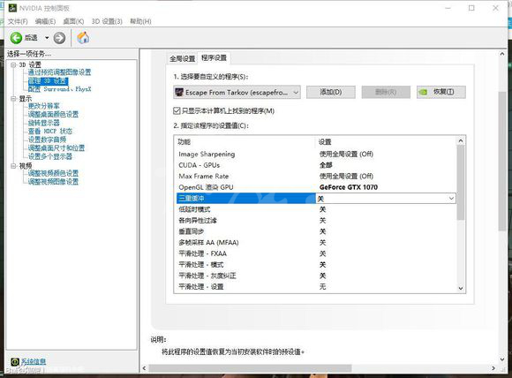This screenshot has width=512, height=378.
Task: Collapse the 显示 tree node
Action: (x=13, y=99)
